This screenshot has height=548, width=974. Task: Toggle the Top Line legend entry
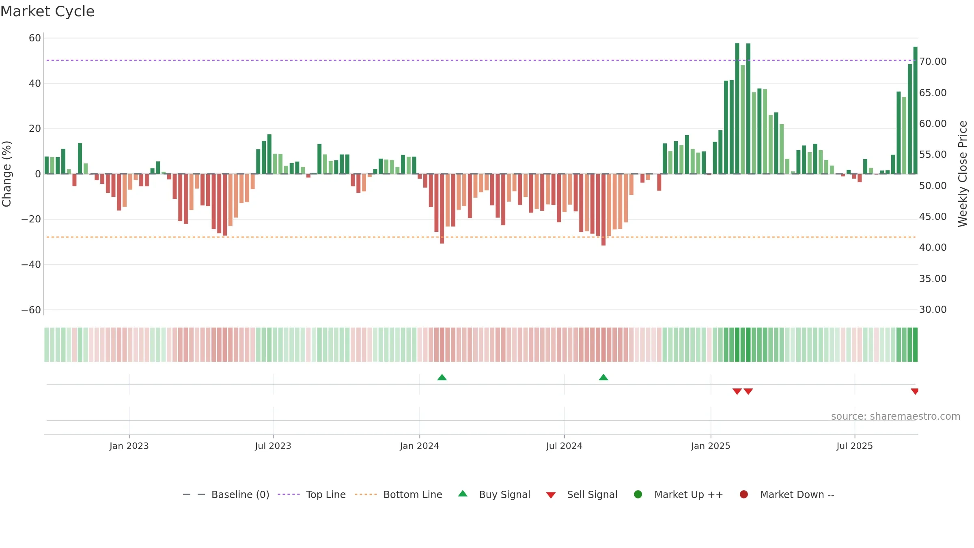(312, 494)
